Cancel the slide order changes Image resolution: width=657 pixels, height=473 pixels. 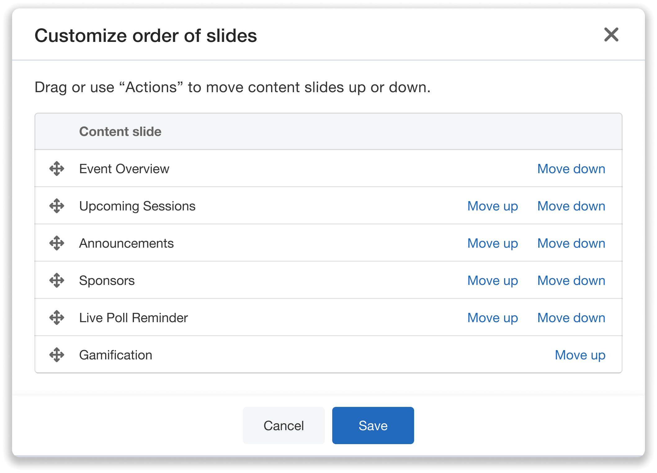283,425
